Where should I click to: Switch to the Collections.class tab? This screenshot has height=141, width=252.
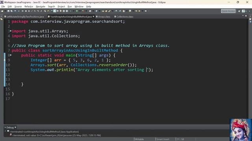124,16
